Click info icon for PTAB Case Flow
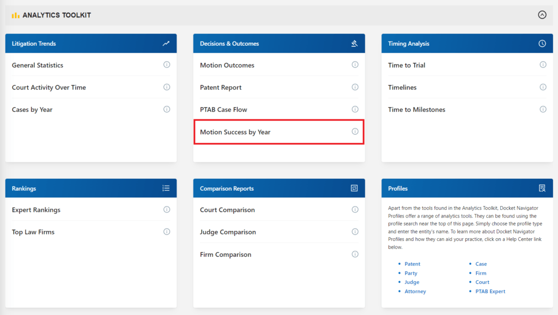 point(355,110)
